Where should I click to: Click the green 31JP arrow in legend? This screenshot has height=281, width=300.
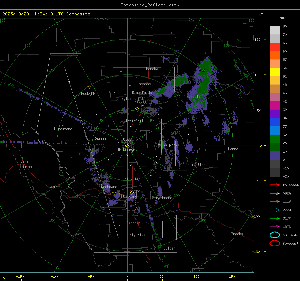click(x=275, y=218)
